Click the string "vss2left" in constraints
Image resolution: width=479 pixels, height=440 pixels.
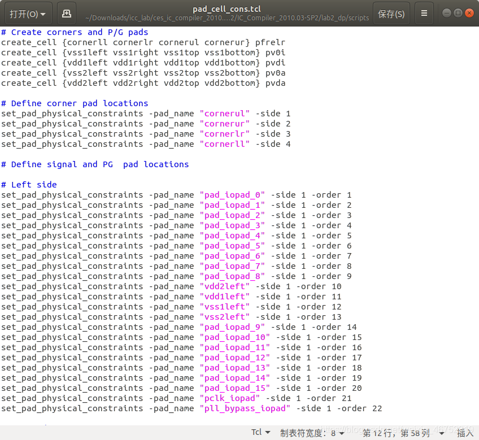[x=225, y=317]
